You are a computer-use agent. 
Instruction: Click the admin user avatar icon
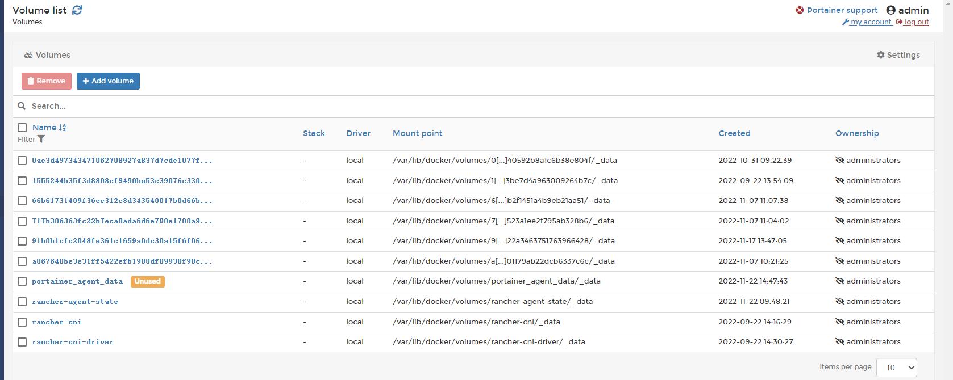[x=890, y=10]
